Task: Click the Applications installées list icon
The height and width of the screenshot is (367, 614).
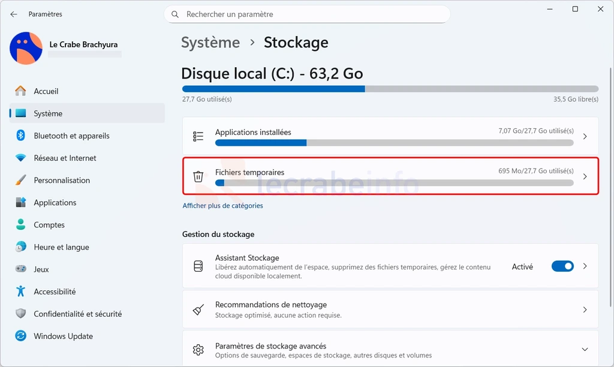Action: coord(198,136)
